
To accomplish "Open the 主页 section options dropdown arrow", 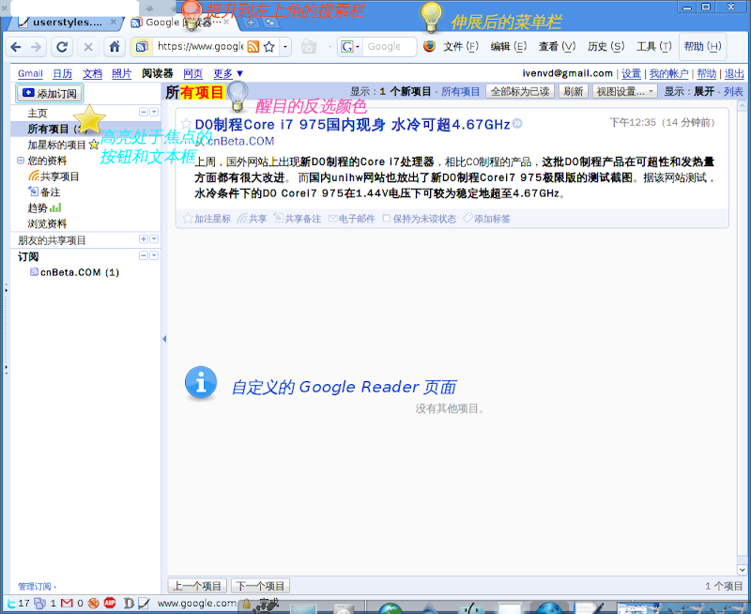I will tap(154, 112).
